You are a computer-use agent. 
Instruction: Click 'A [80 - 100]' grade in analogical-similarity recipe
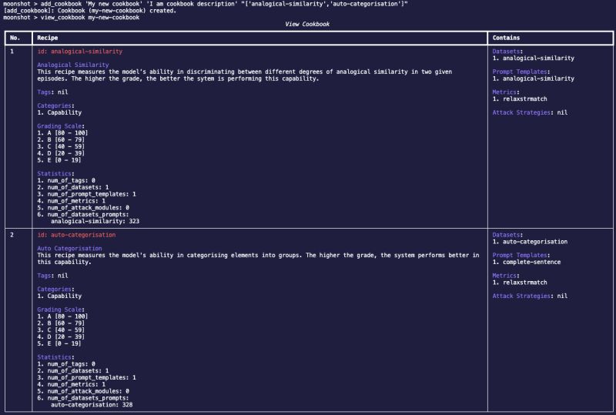point(68,133)
